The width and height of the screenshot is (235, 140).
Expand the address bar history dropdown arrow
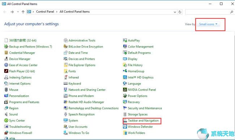pyautogui.click(x=175, y=12)
